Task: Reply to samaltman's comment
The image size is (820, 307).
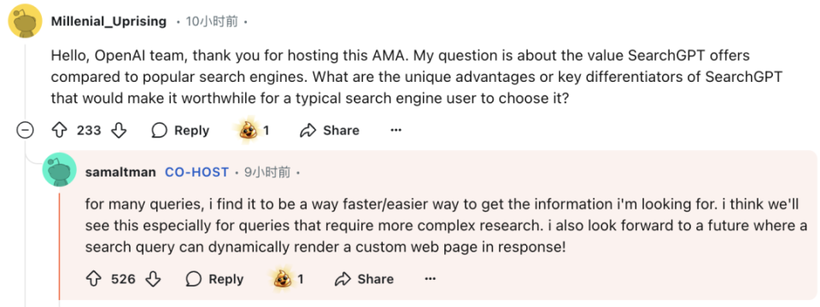Action: tap(215, 280)
